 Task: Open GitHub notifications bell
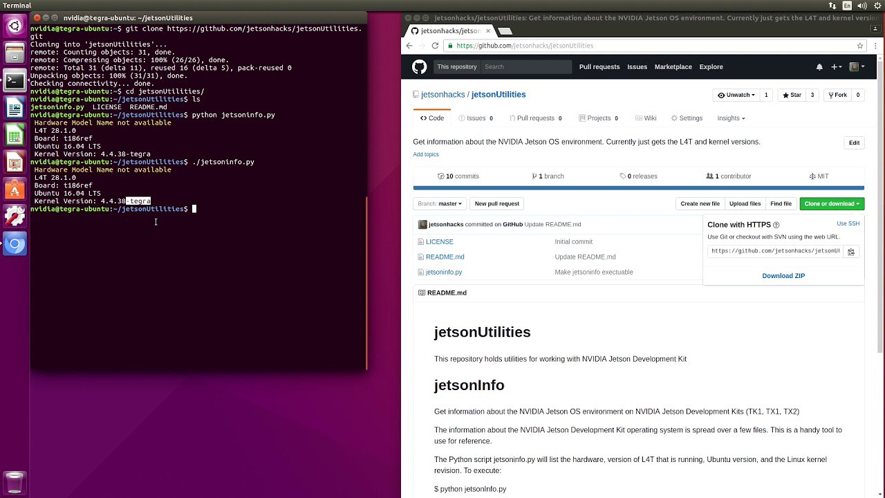tap(819, 67)
